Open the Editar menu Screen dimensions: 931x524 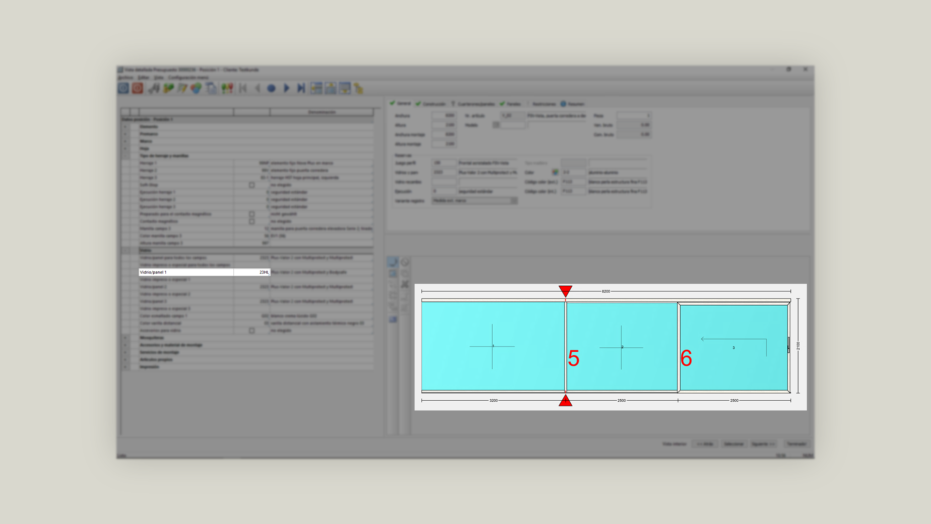144,77
